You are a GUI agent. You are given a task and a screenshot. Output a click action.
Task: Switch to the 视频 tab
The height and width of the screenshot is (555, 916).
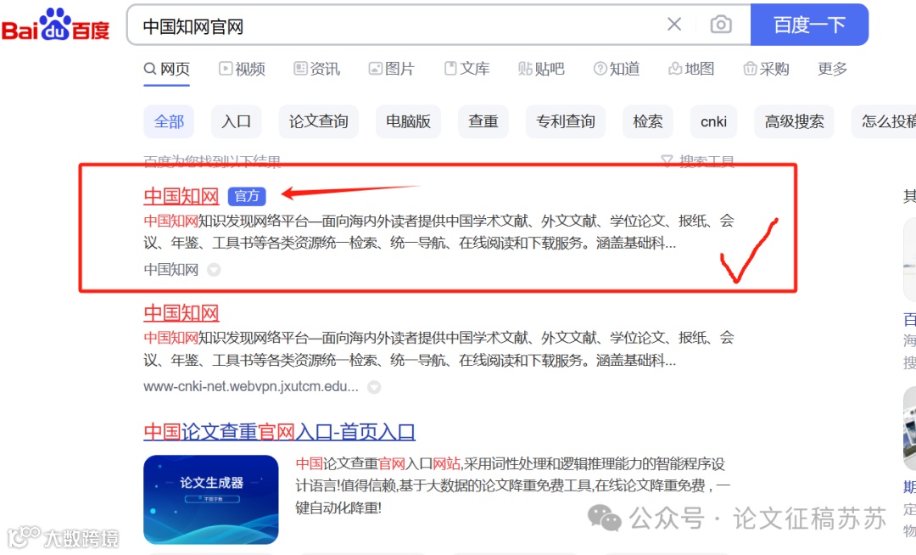pos(242,69)
